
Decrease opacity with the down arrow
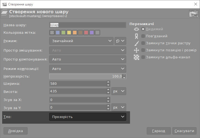coord(124,77)
